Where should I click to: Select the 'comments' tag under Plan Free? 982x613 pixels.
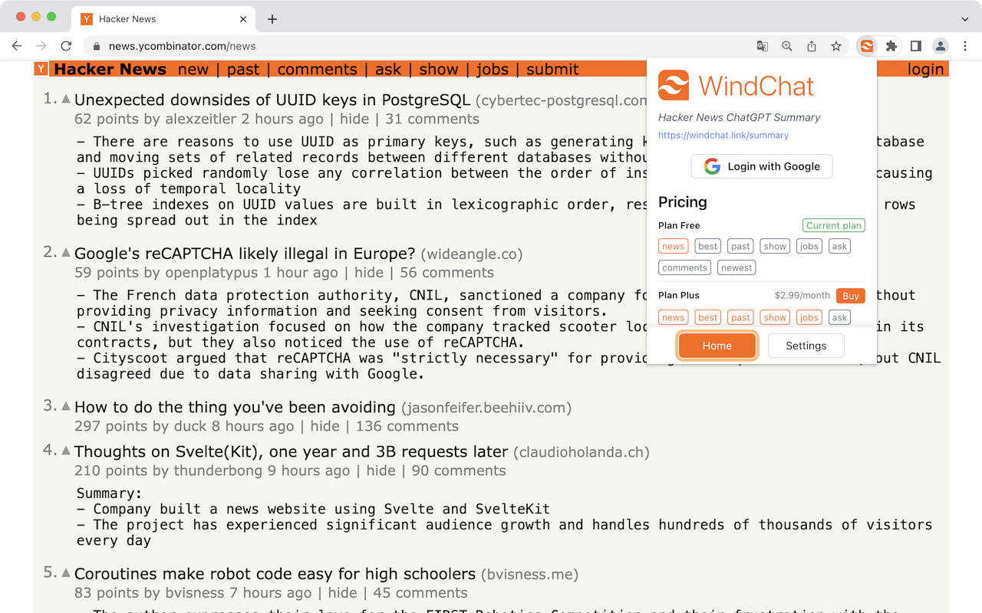coord(685,267)
